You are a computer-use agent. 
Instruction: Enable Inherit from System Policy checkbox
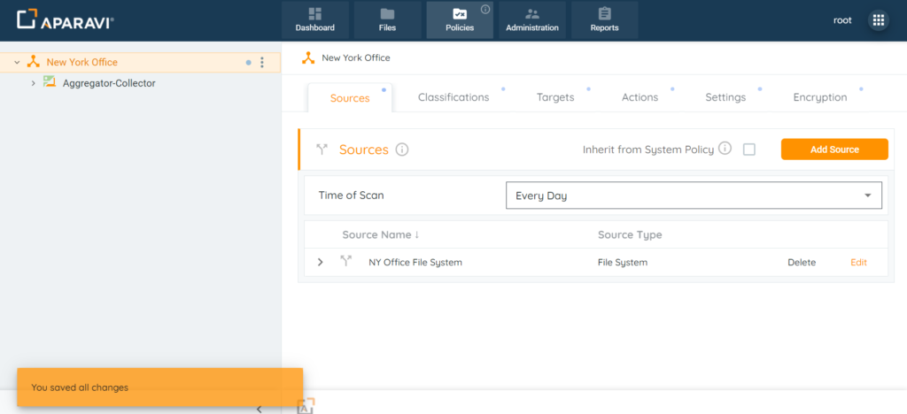(749, 149)
